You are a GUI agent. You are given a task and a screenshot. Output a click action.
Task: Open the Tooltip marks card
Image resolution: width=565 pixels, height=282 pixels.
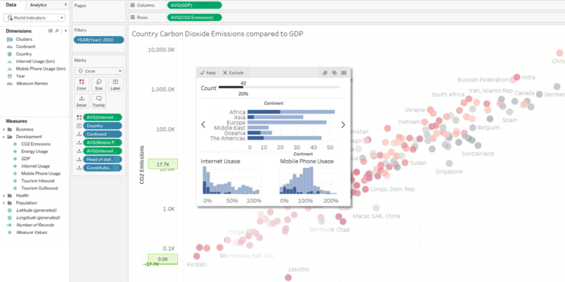coord(99,101)
